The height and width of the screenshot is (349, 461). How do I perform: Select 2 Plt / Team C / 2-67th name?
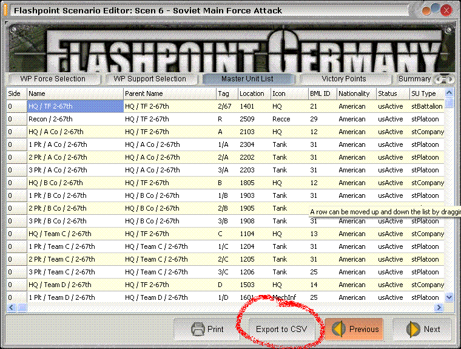coord(75,259)
